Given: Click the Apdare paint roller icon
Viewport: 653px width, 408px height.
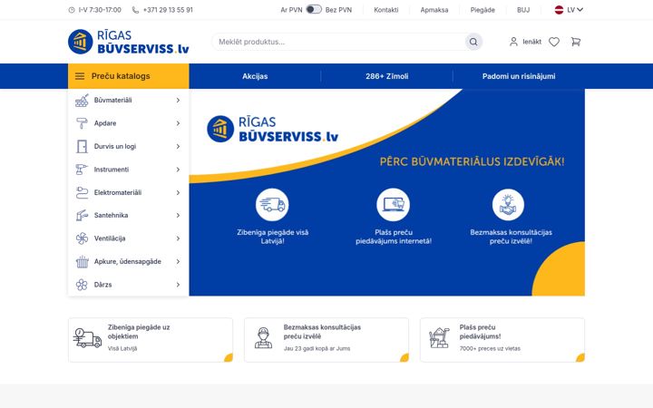Looking at the screenshot, I should (82, 123).
